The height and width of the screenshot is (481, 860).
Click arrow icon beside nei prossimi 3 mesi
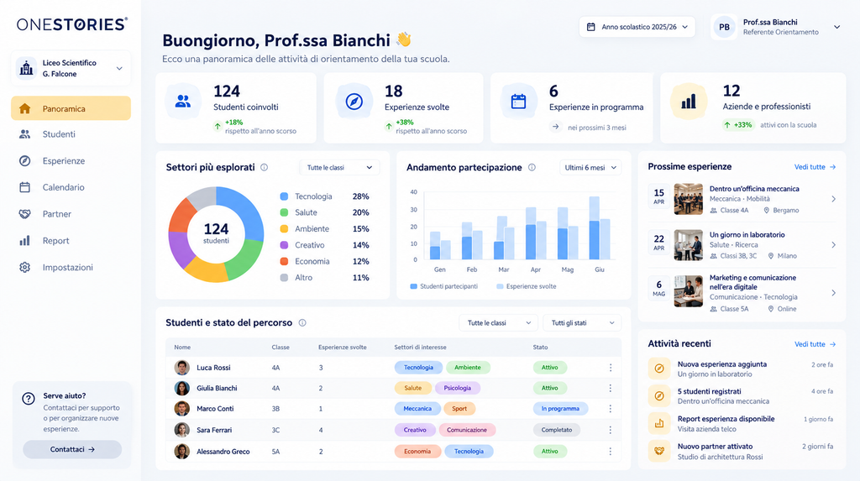[x=556, y=127]
